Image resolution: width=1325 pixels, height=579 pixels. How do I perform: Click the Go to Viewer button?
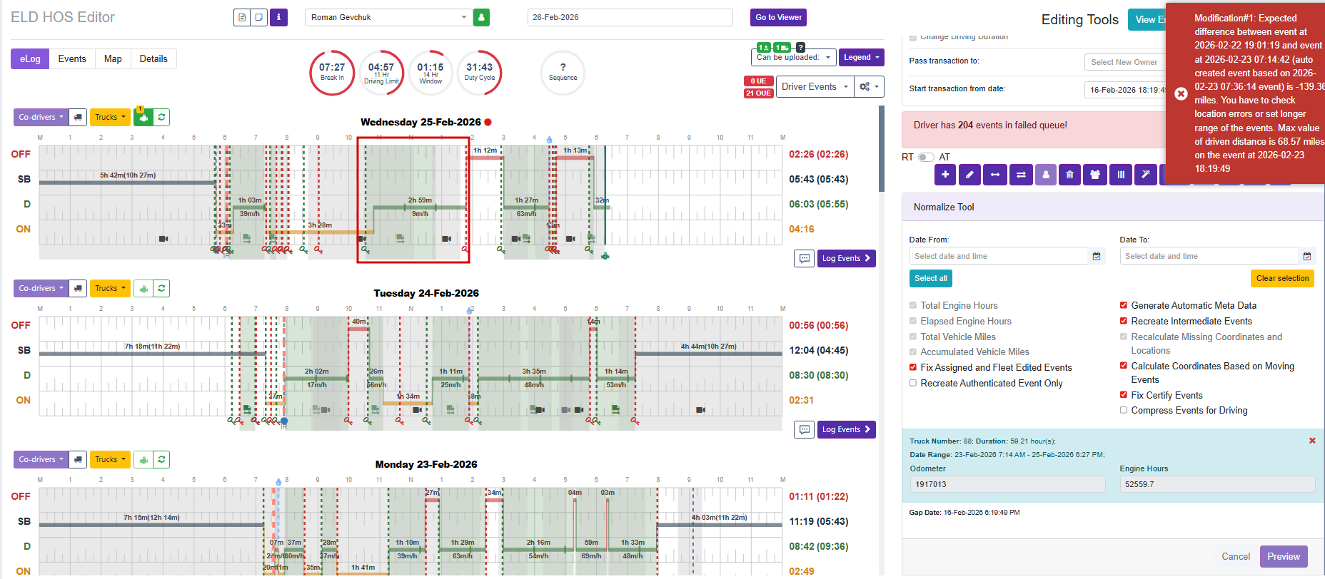point(778,17)
